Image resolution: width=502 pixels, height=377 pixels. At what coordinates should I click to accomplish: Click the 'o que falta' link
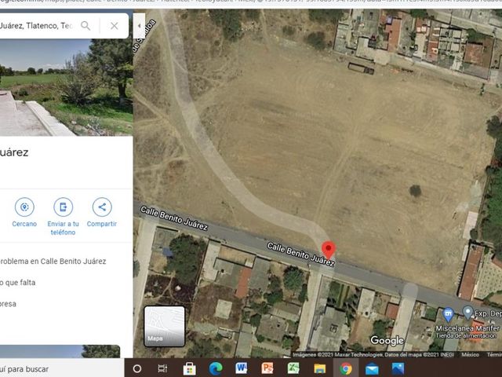[x=17, y=283]
